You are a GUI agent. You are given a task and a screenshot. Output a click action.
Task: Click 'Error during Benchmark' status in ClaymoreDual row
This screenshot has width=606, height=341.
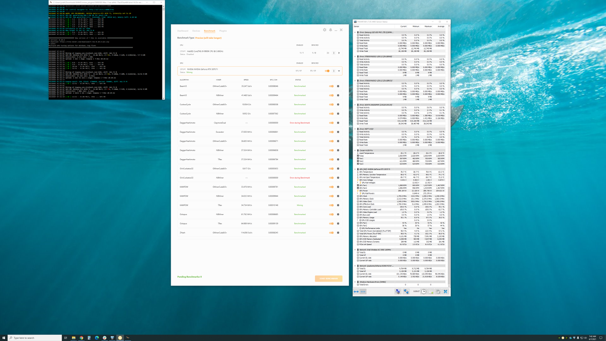(x=300, y=123)
